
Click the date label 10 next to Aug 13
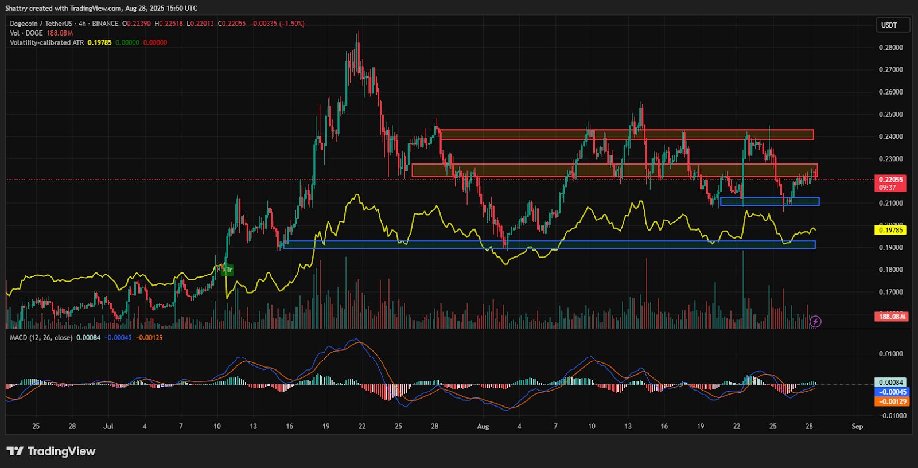[x=592, y=426]
